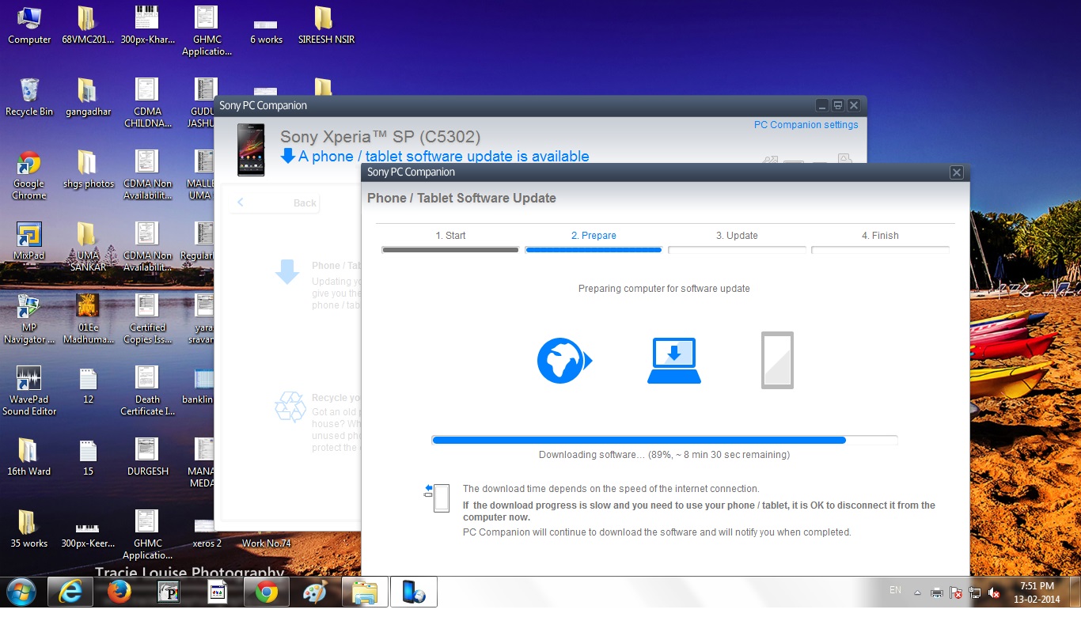Screen dimensions: 1081x617
Task: Select the 16th Ward folder
Action: (x=29, y=456)
